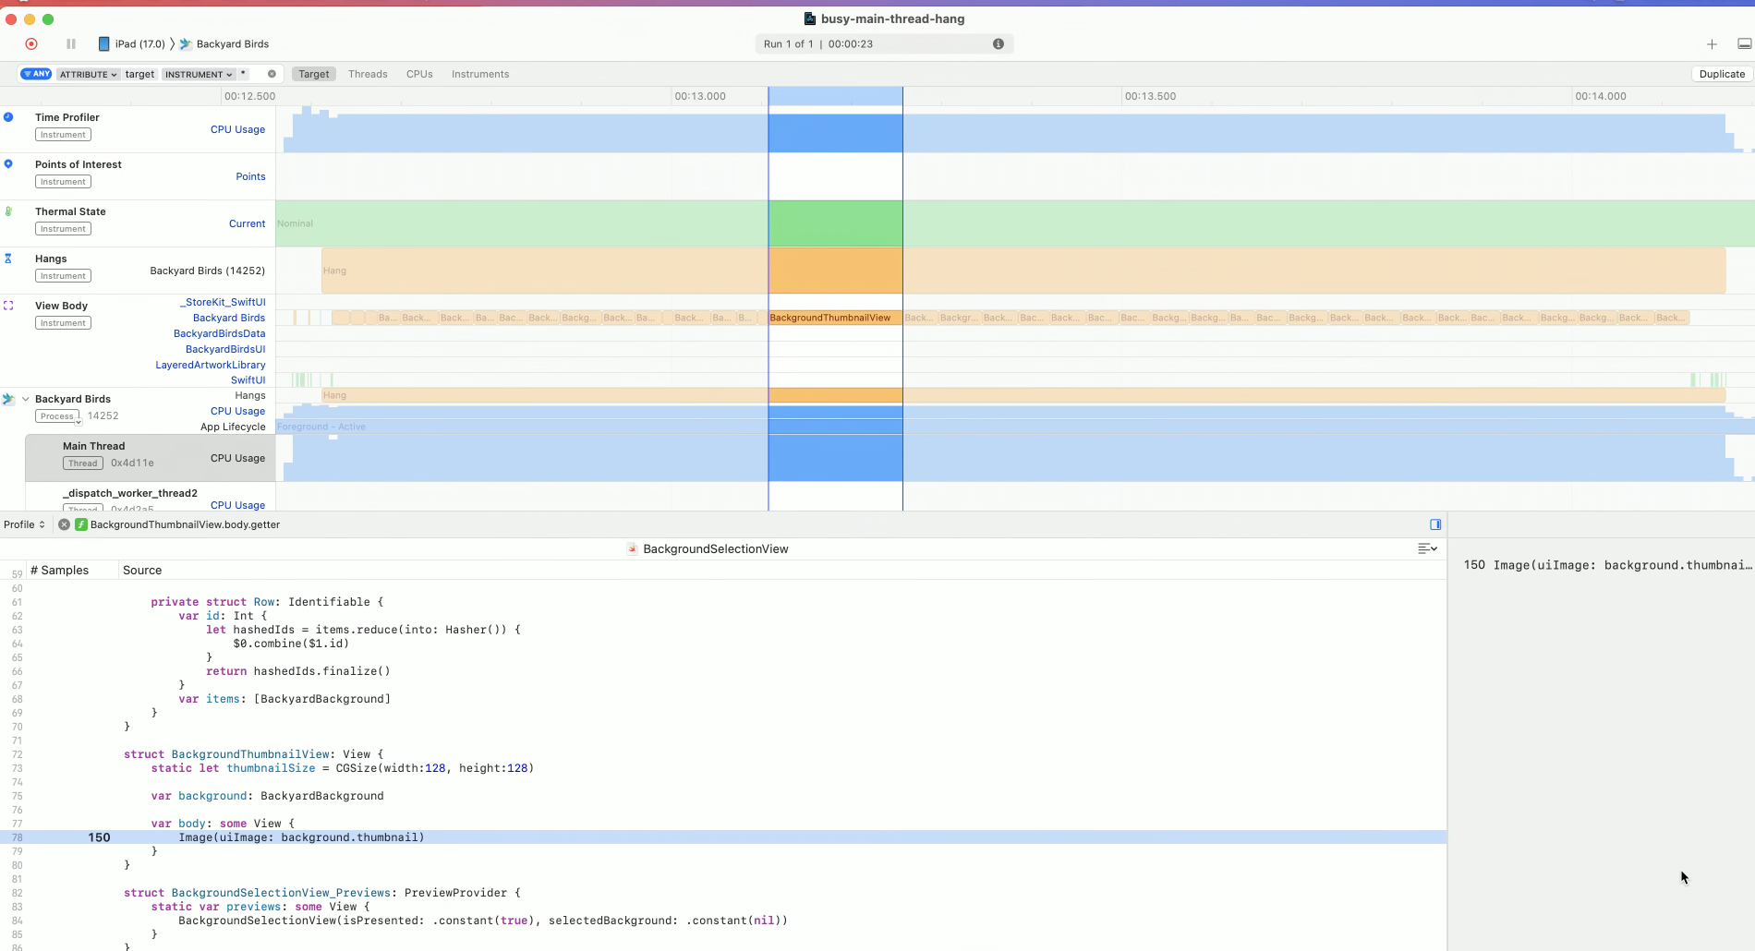1755x951 pixels.
Task: Click the Pause button in toolbar
Action: click(x=71, y=43)
